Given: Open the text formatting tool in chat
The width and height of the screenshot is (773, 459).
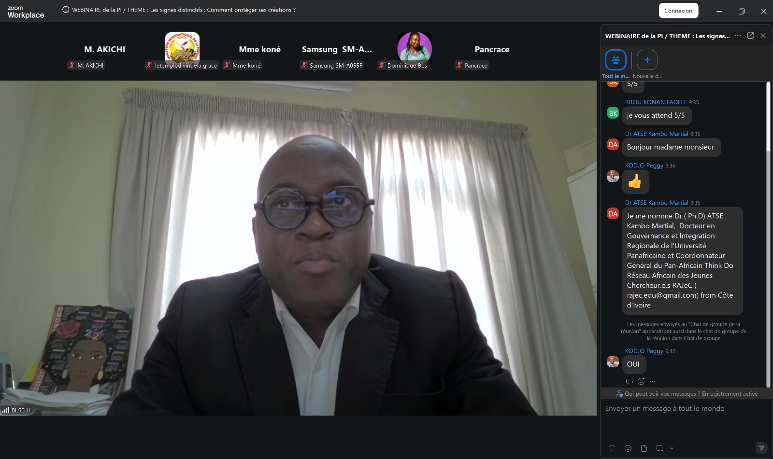Looking at the screenshot, I should tap(612, 448).
